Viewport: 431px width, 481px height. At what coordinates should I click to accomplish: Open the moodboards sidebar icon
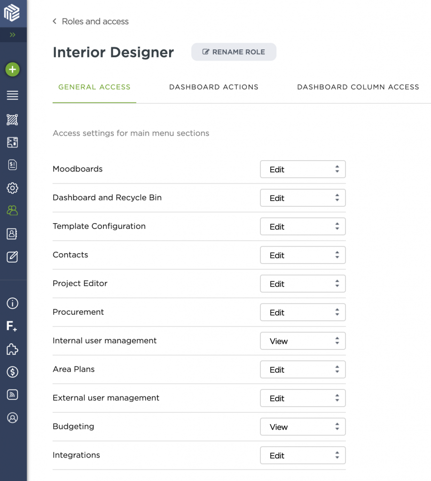[13, 120]
